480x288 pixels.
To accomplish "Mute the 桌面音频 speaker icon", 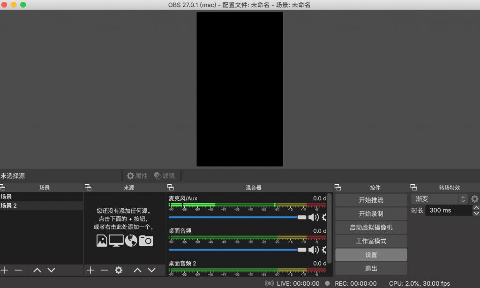I will coord(314,250).
